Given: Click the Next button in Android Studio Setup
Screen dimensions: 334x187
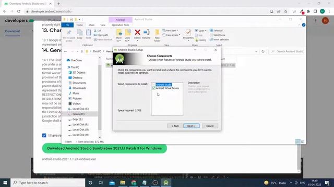Looking at the screenshot, I should [192, 126].
